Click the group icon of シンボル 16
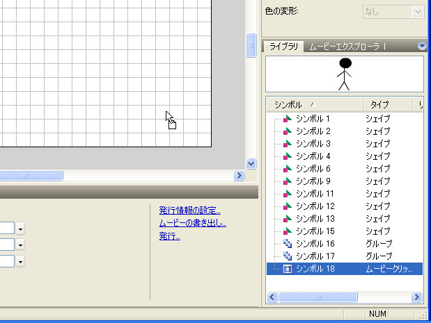 click(288, 244)
